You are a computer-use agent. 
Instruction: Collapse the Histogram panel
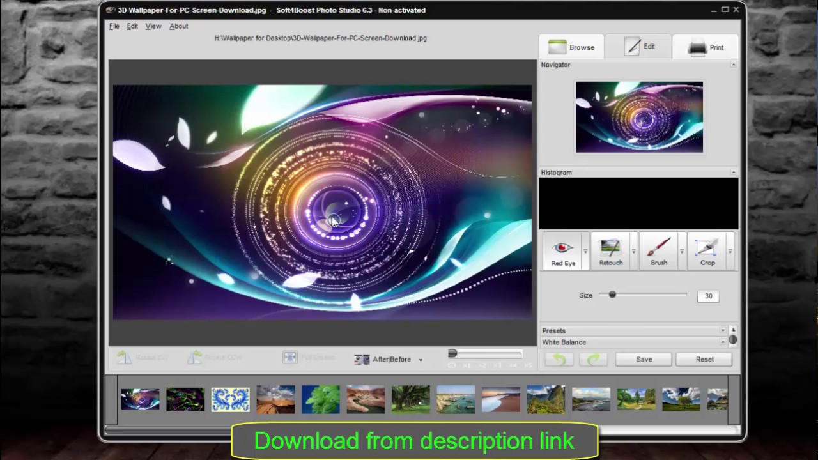(733, 172)
